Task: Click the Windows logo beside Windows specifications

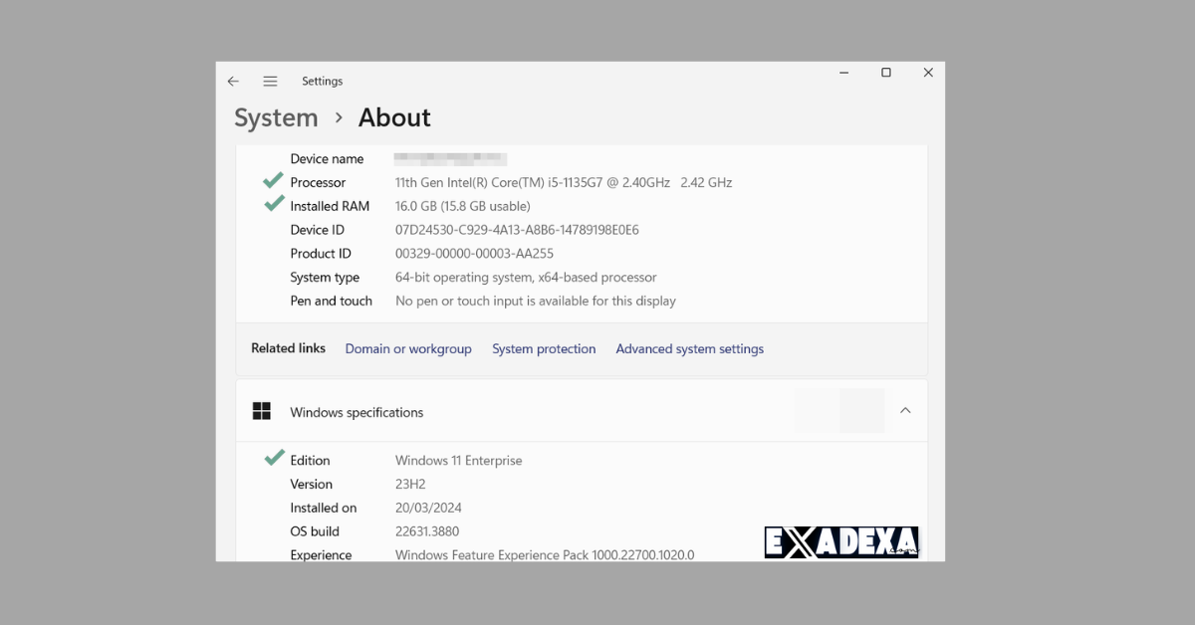Action: [262, 410]
